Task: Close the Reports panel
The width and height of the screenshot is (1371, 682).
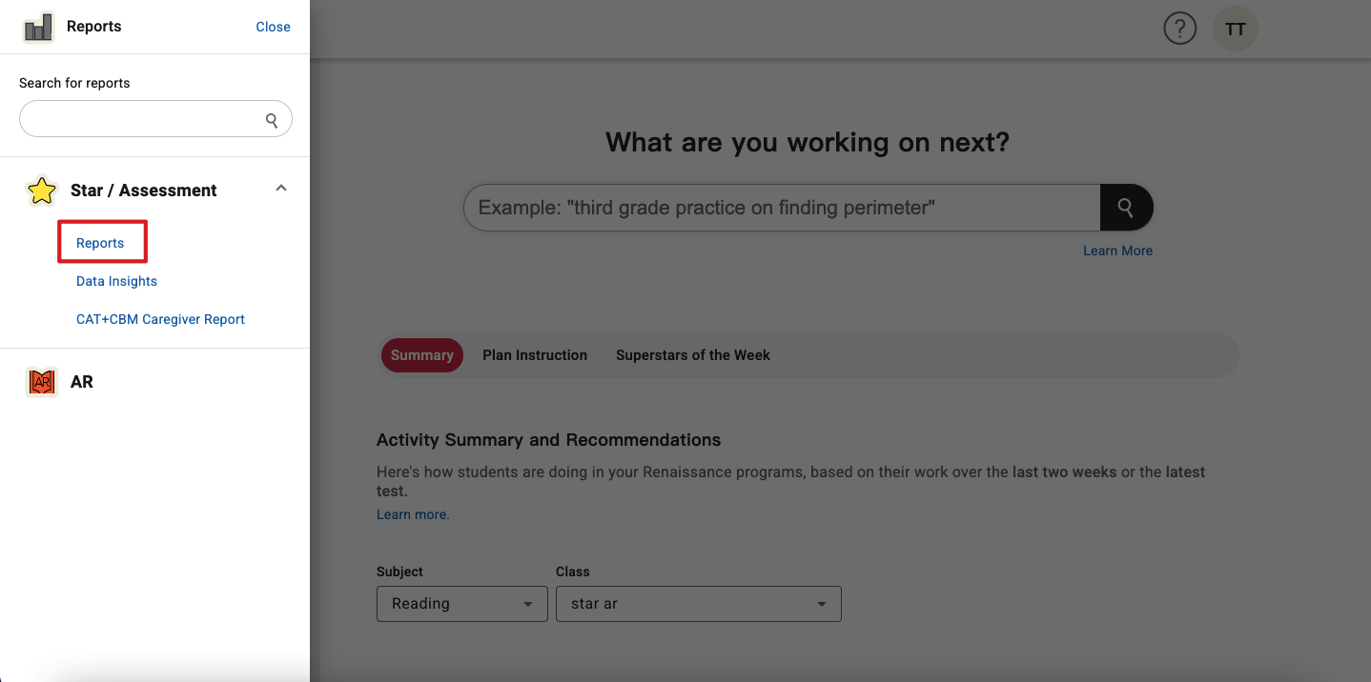Action: [273, 27]
